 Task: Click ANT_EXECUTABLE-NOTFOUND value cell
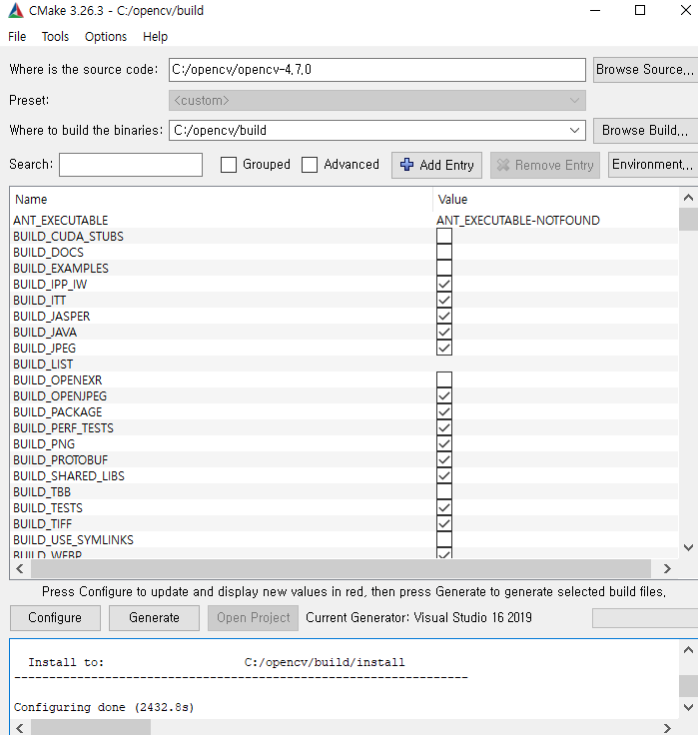pyautogui.click(x=518, y=221)
